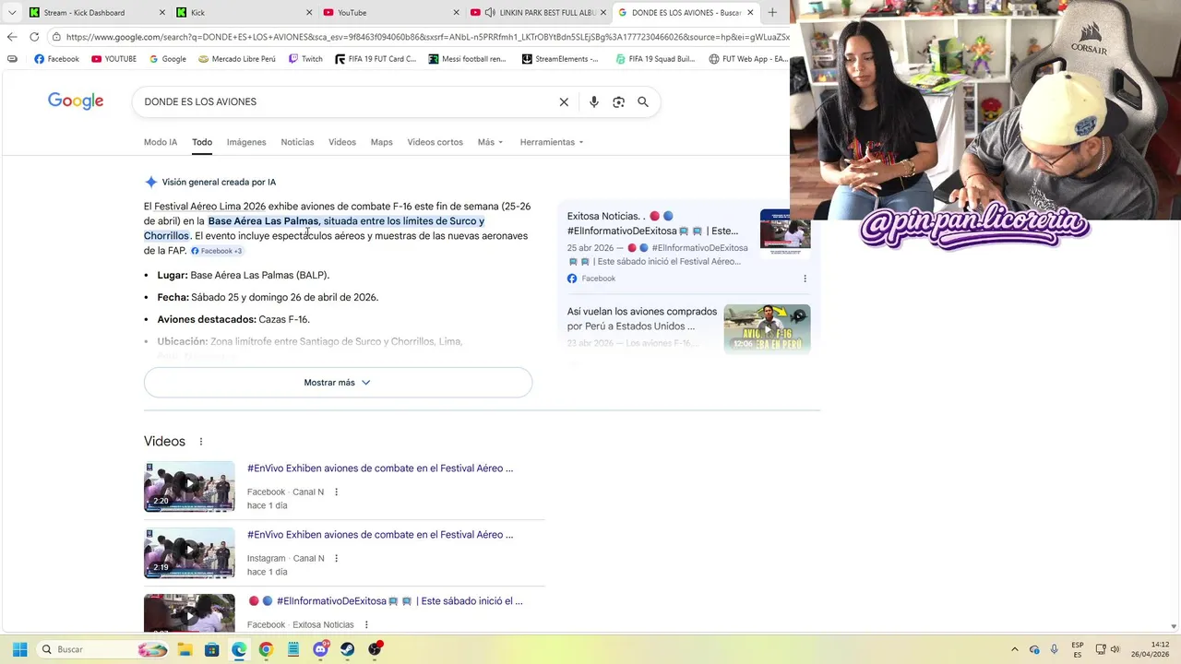Open Microsoft Store from the taskbar
Screen dimensions: 1181x664
click(x=211, y=649)
